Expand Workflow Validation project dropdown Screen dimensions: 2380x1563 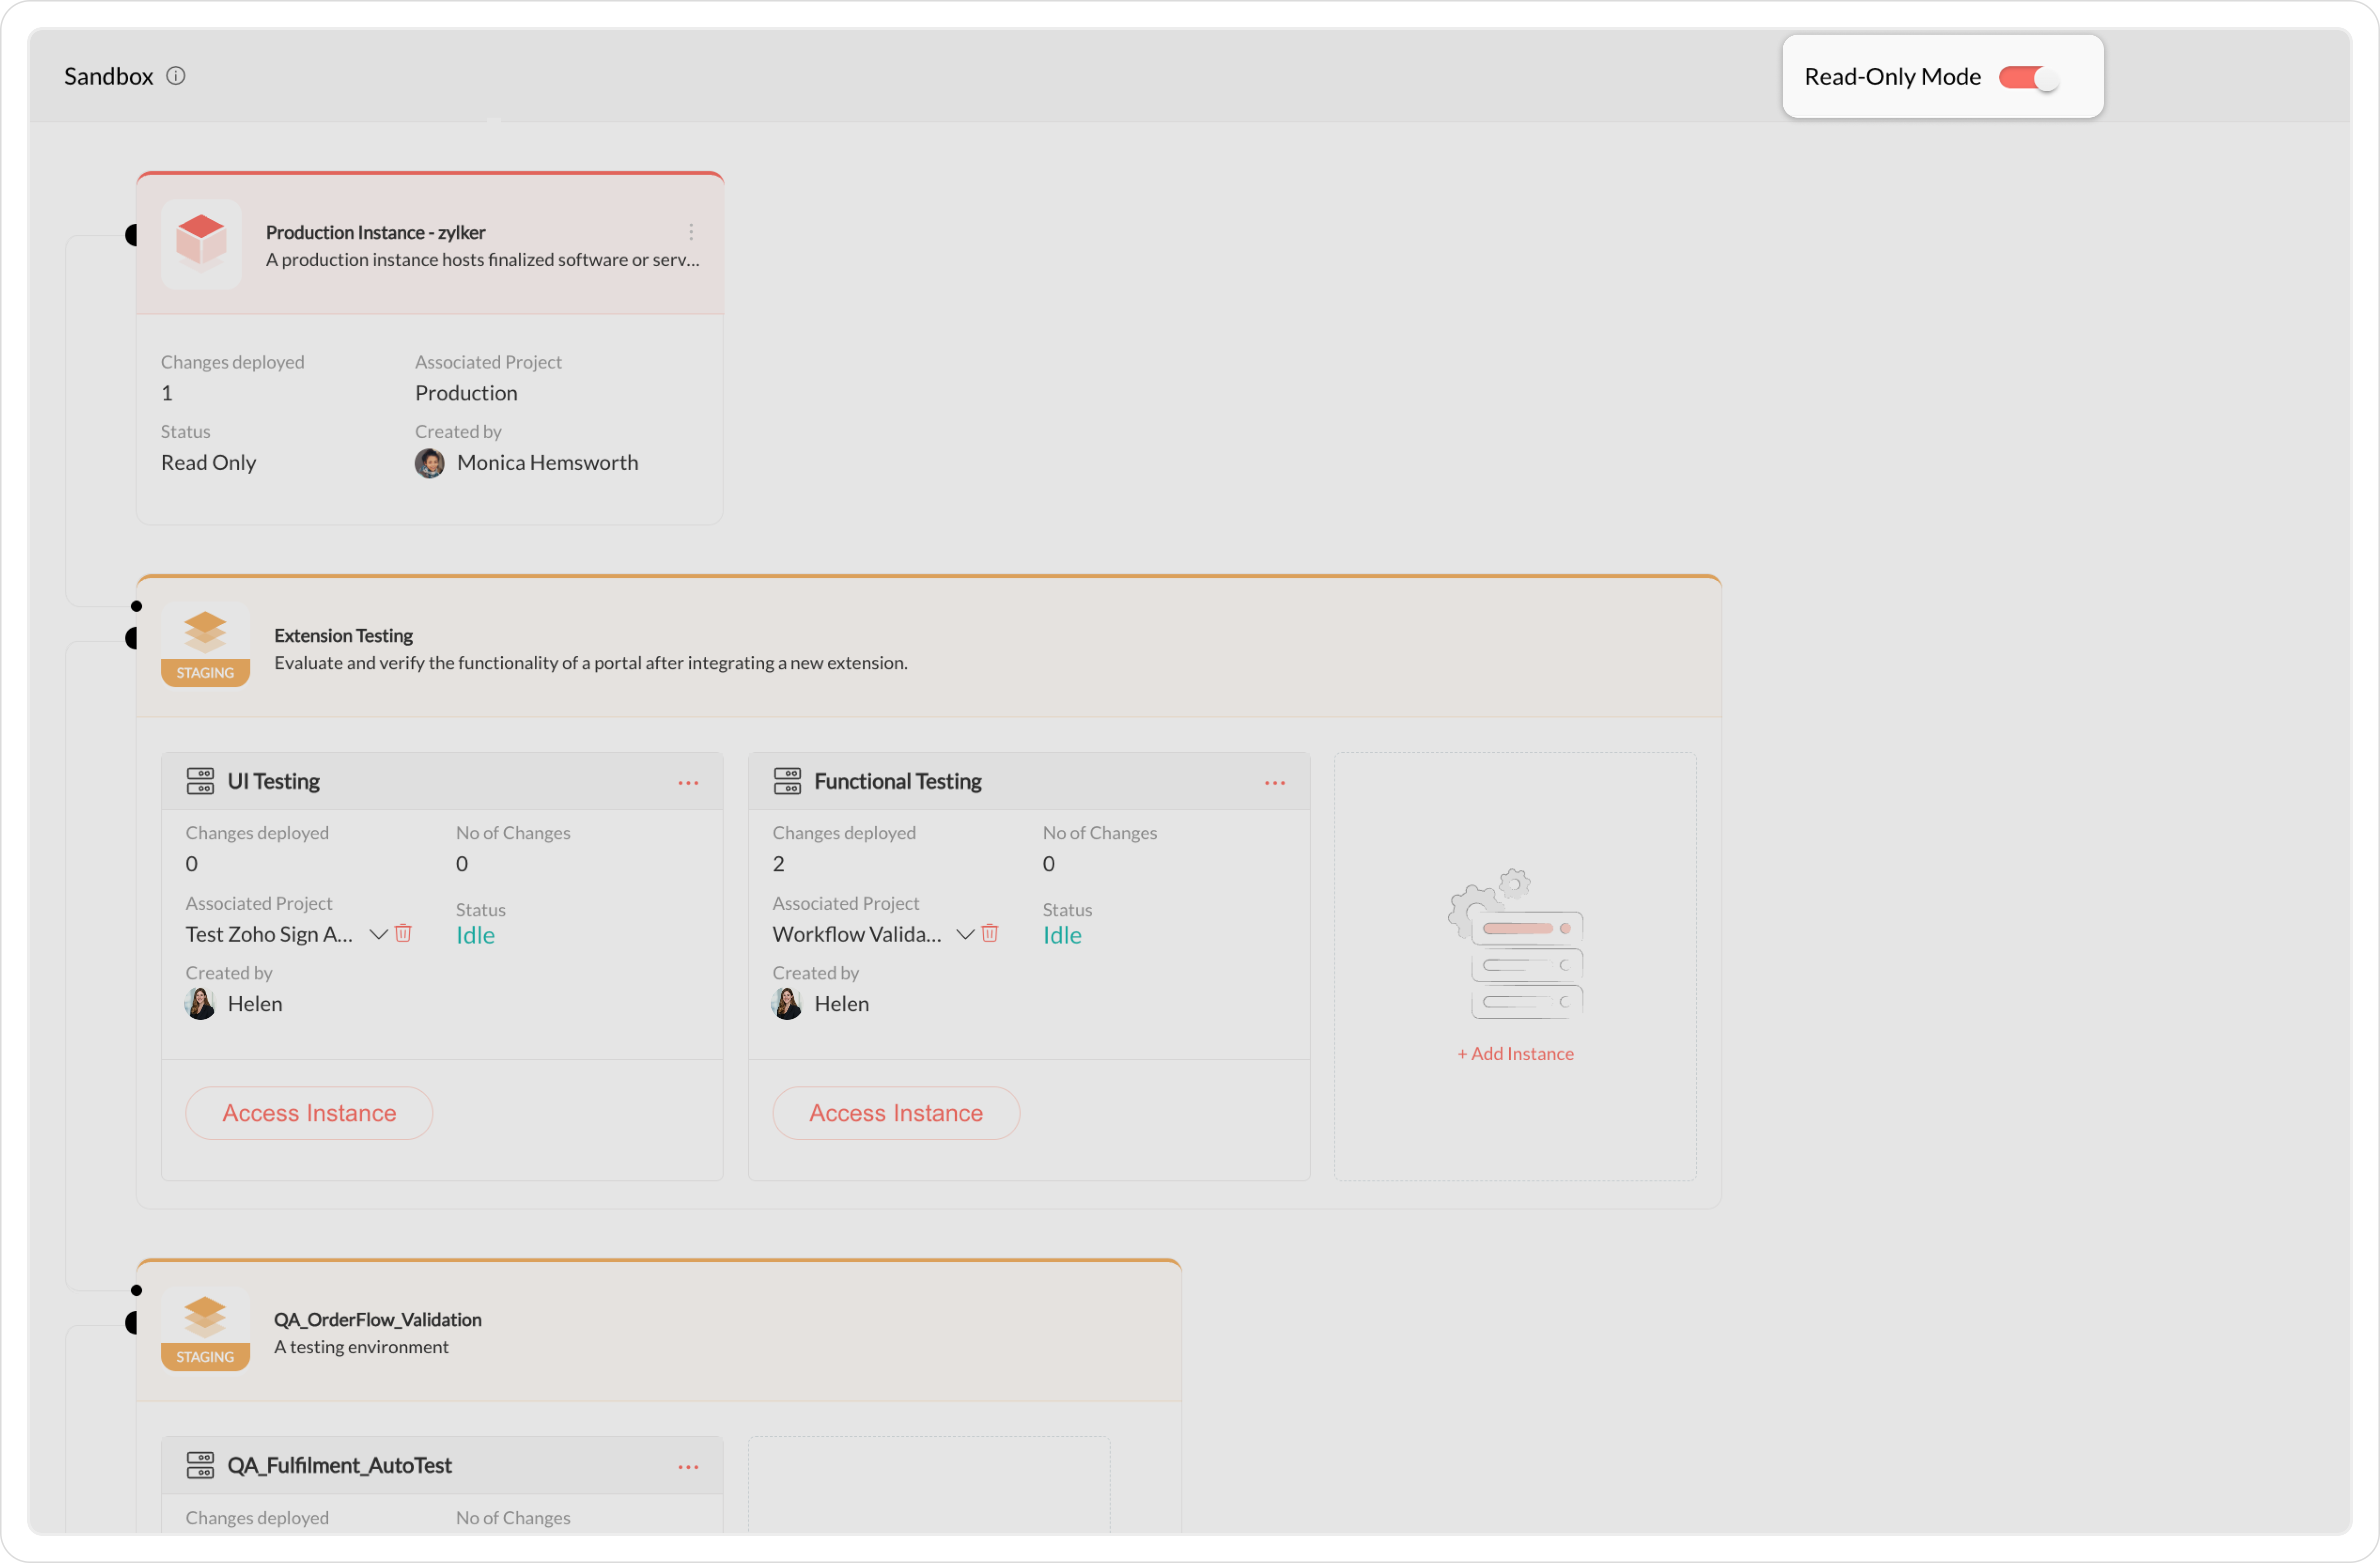point(965,935)
